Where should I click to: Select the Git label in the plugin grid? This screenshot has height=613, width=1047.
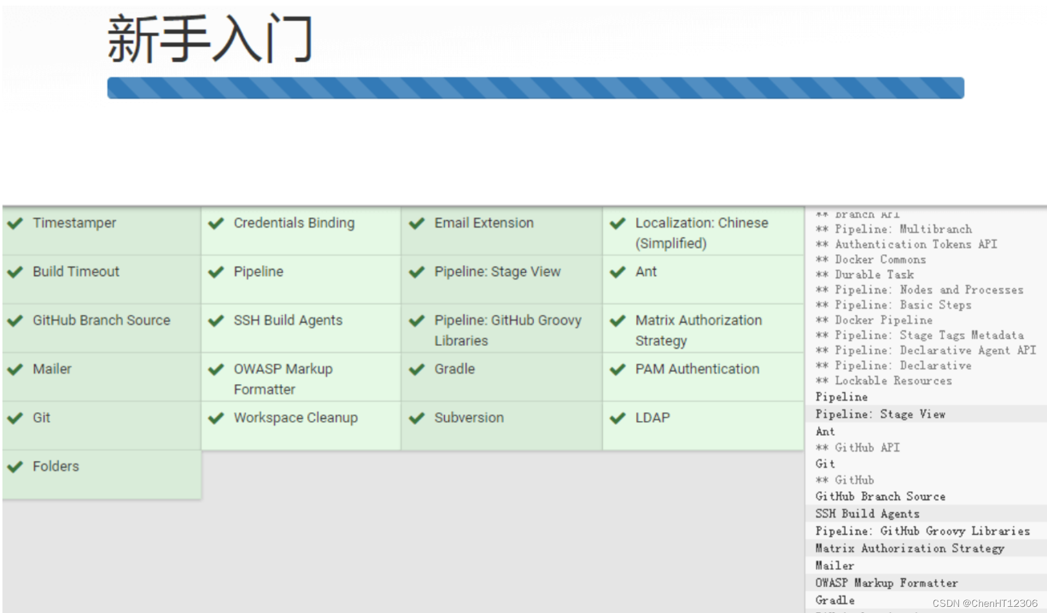tap(41, 417)
